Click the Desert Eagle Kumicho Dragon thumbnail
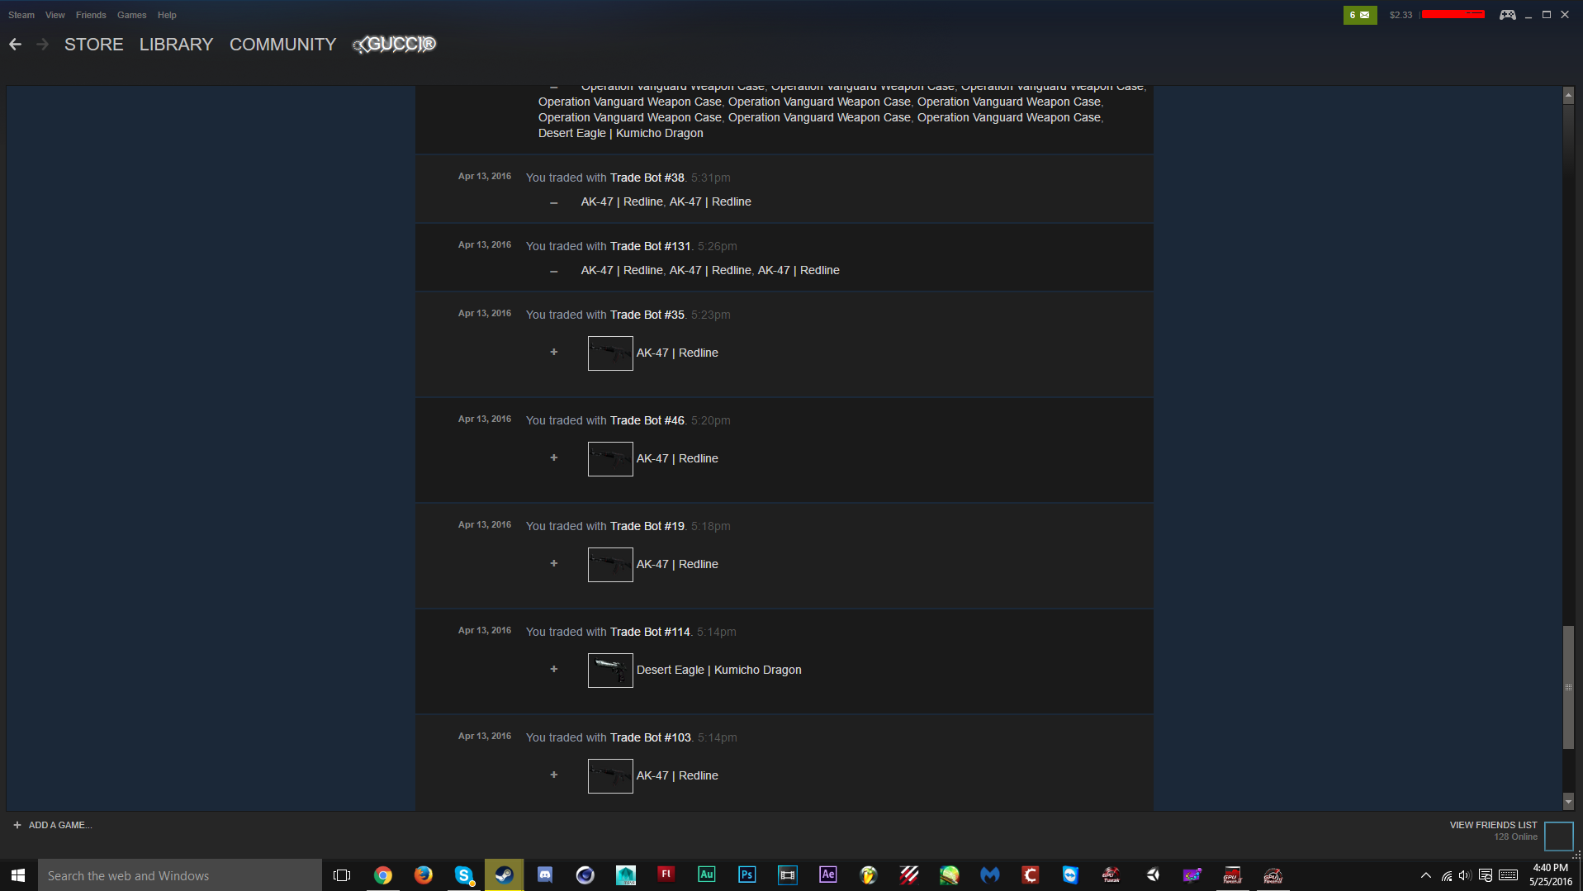 [610, 671]
